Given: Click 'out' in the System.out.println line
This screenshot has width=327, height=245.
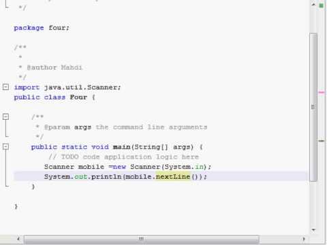Looking at the screenshot, I should pyautogui.click(x=81, y=177).
